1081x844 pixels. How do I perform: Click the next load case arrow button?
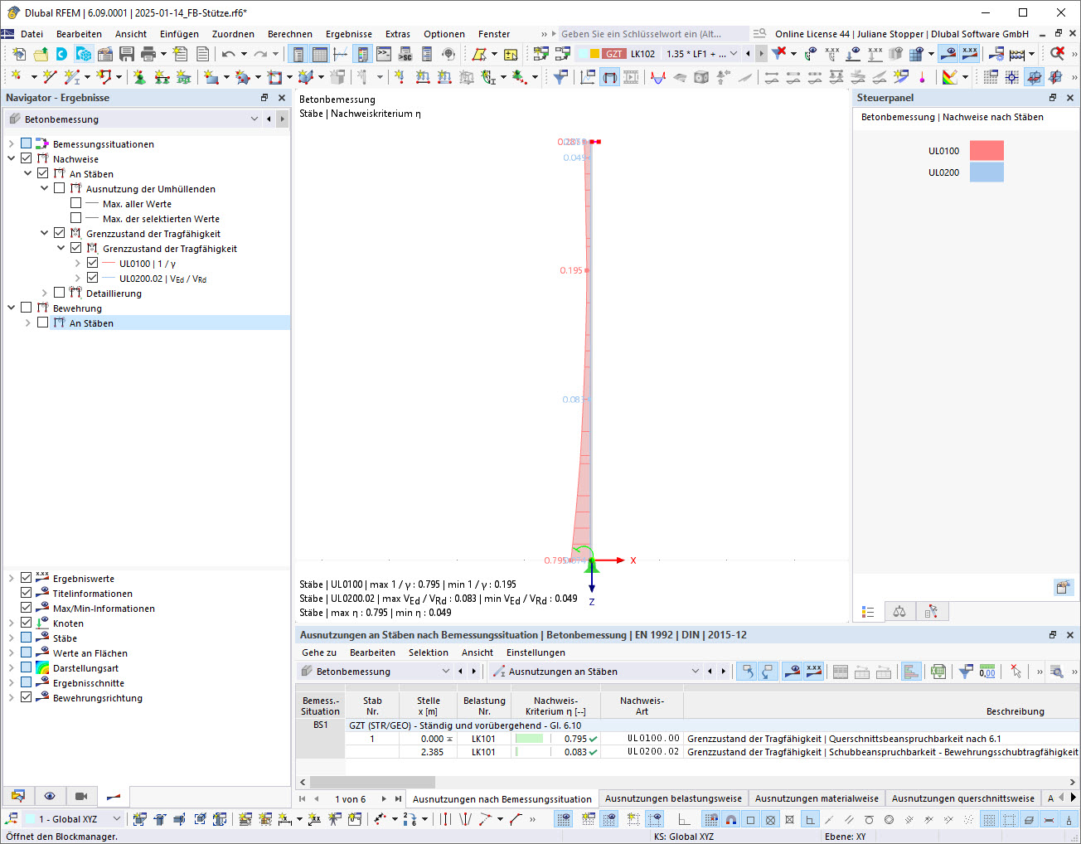tap(761, 54)
